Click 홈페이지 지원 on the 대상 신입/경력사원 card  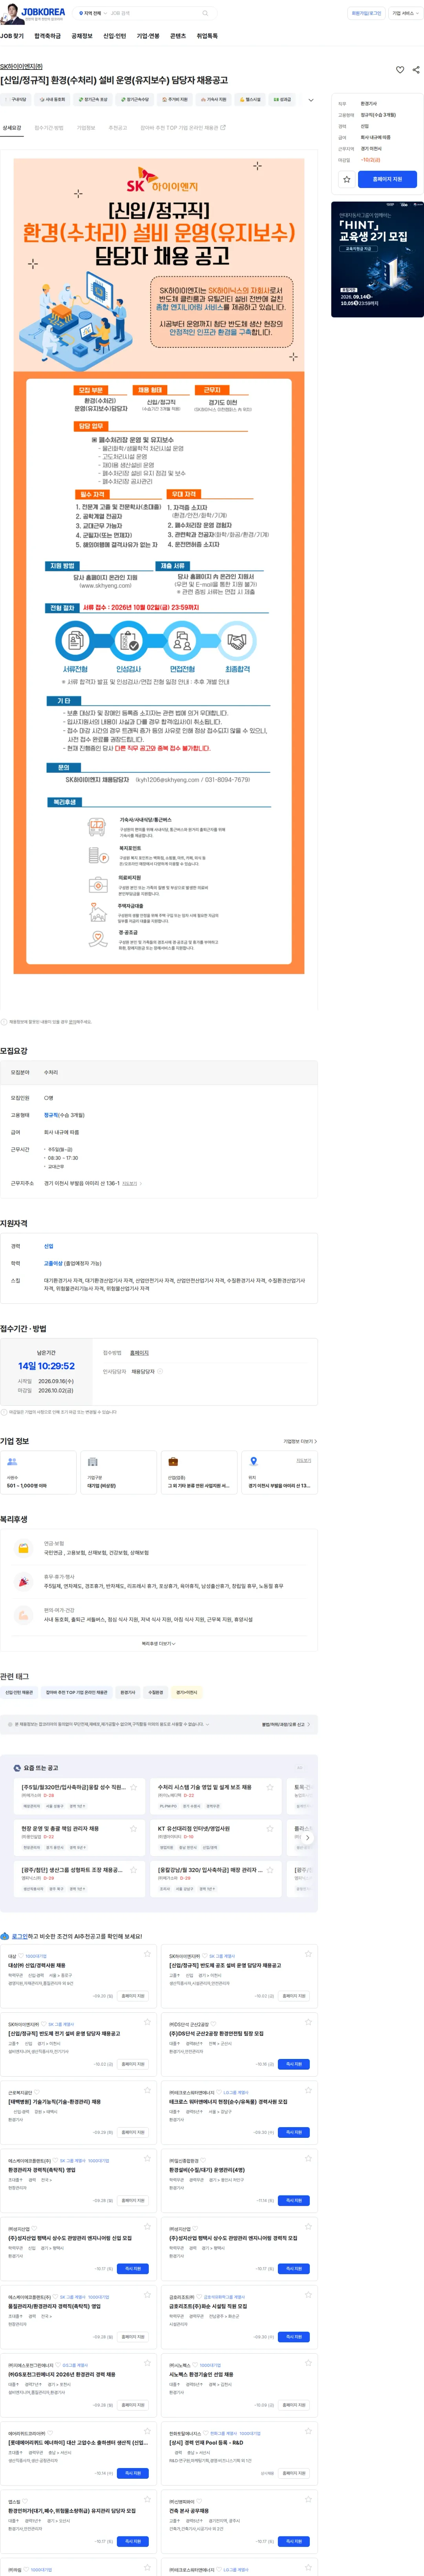pos(133,1996)
